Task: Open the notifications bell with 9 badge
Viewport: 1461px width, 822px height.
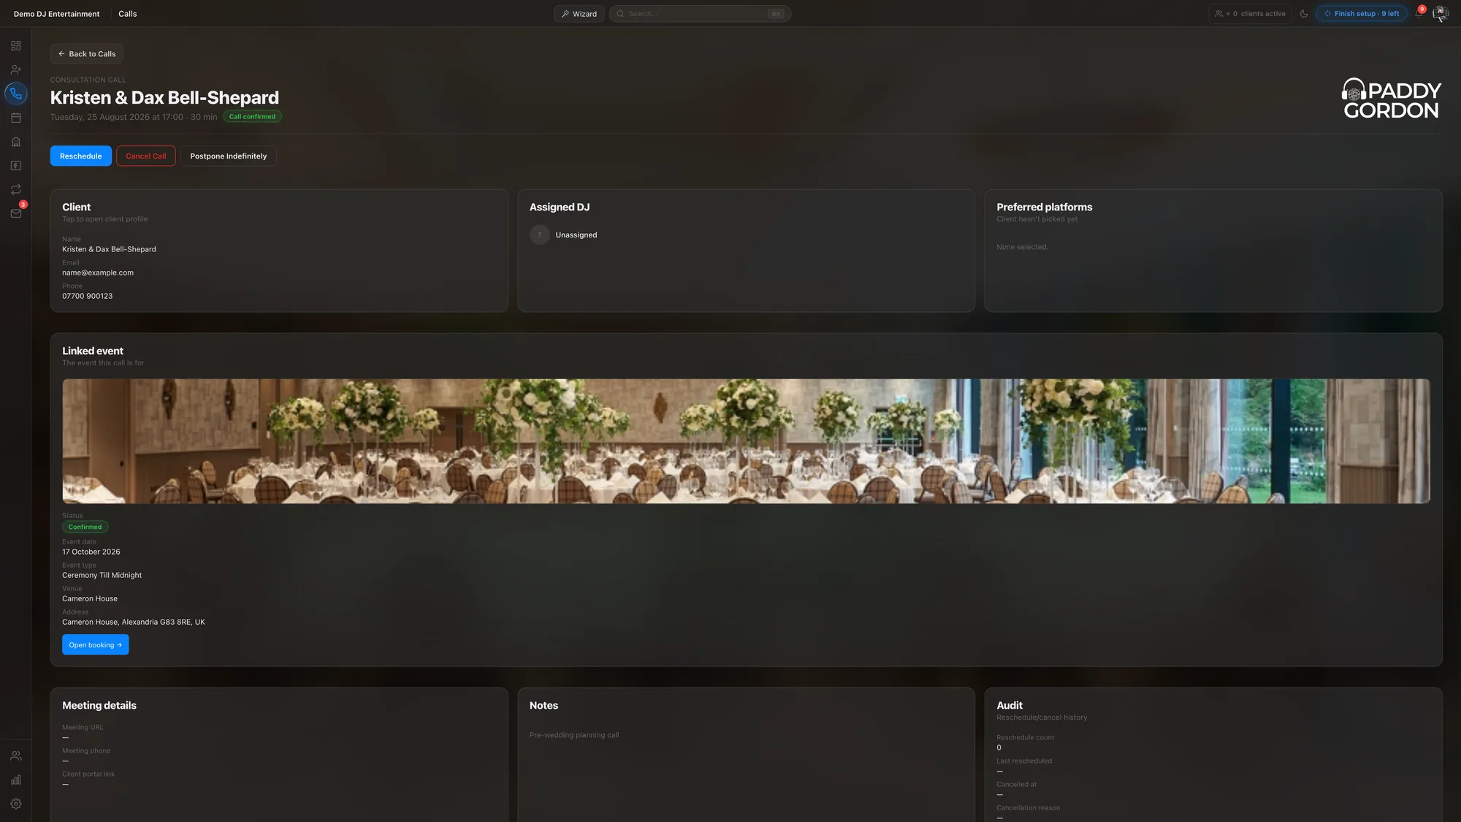Action: click(1419, 14)
